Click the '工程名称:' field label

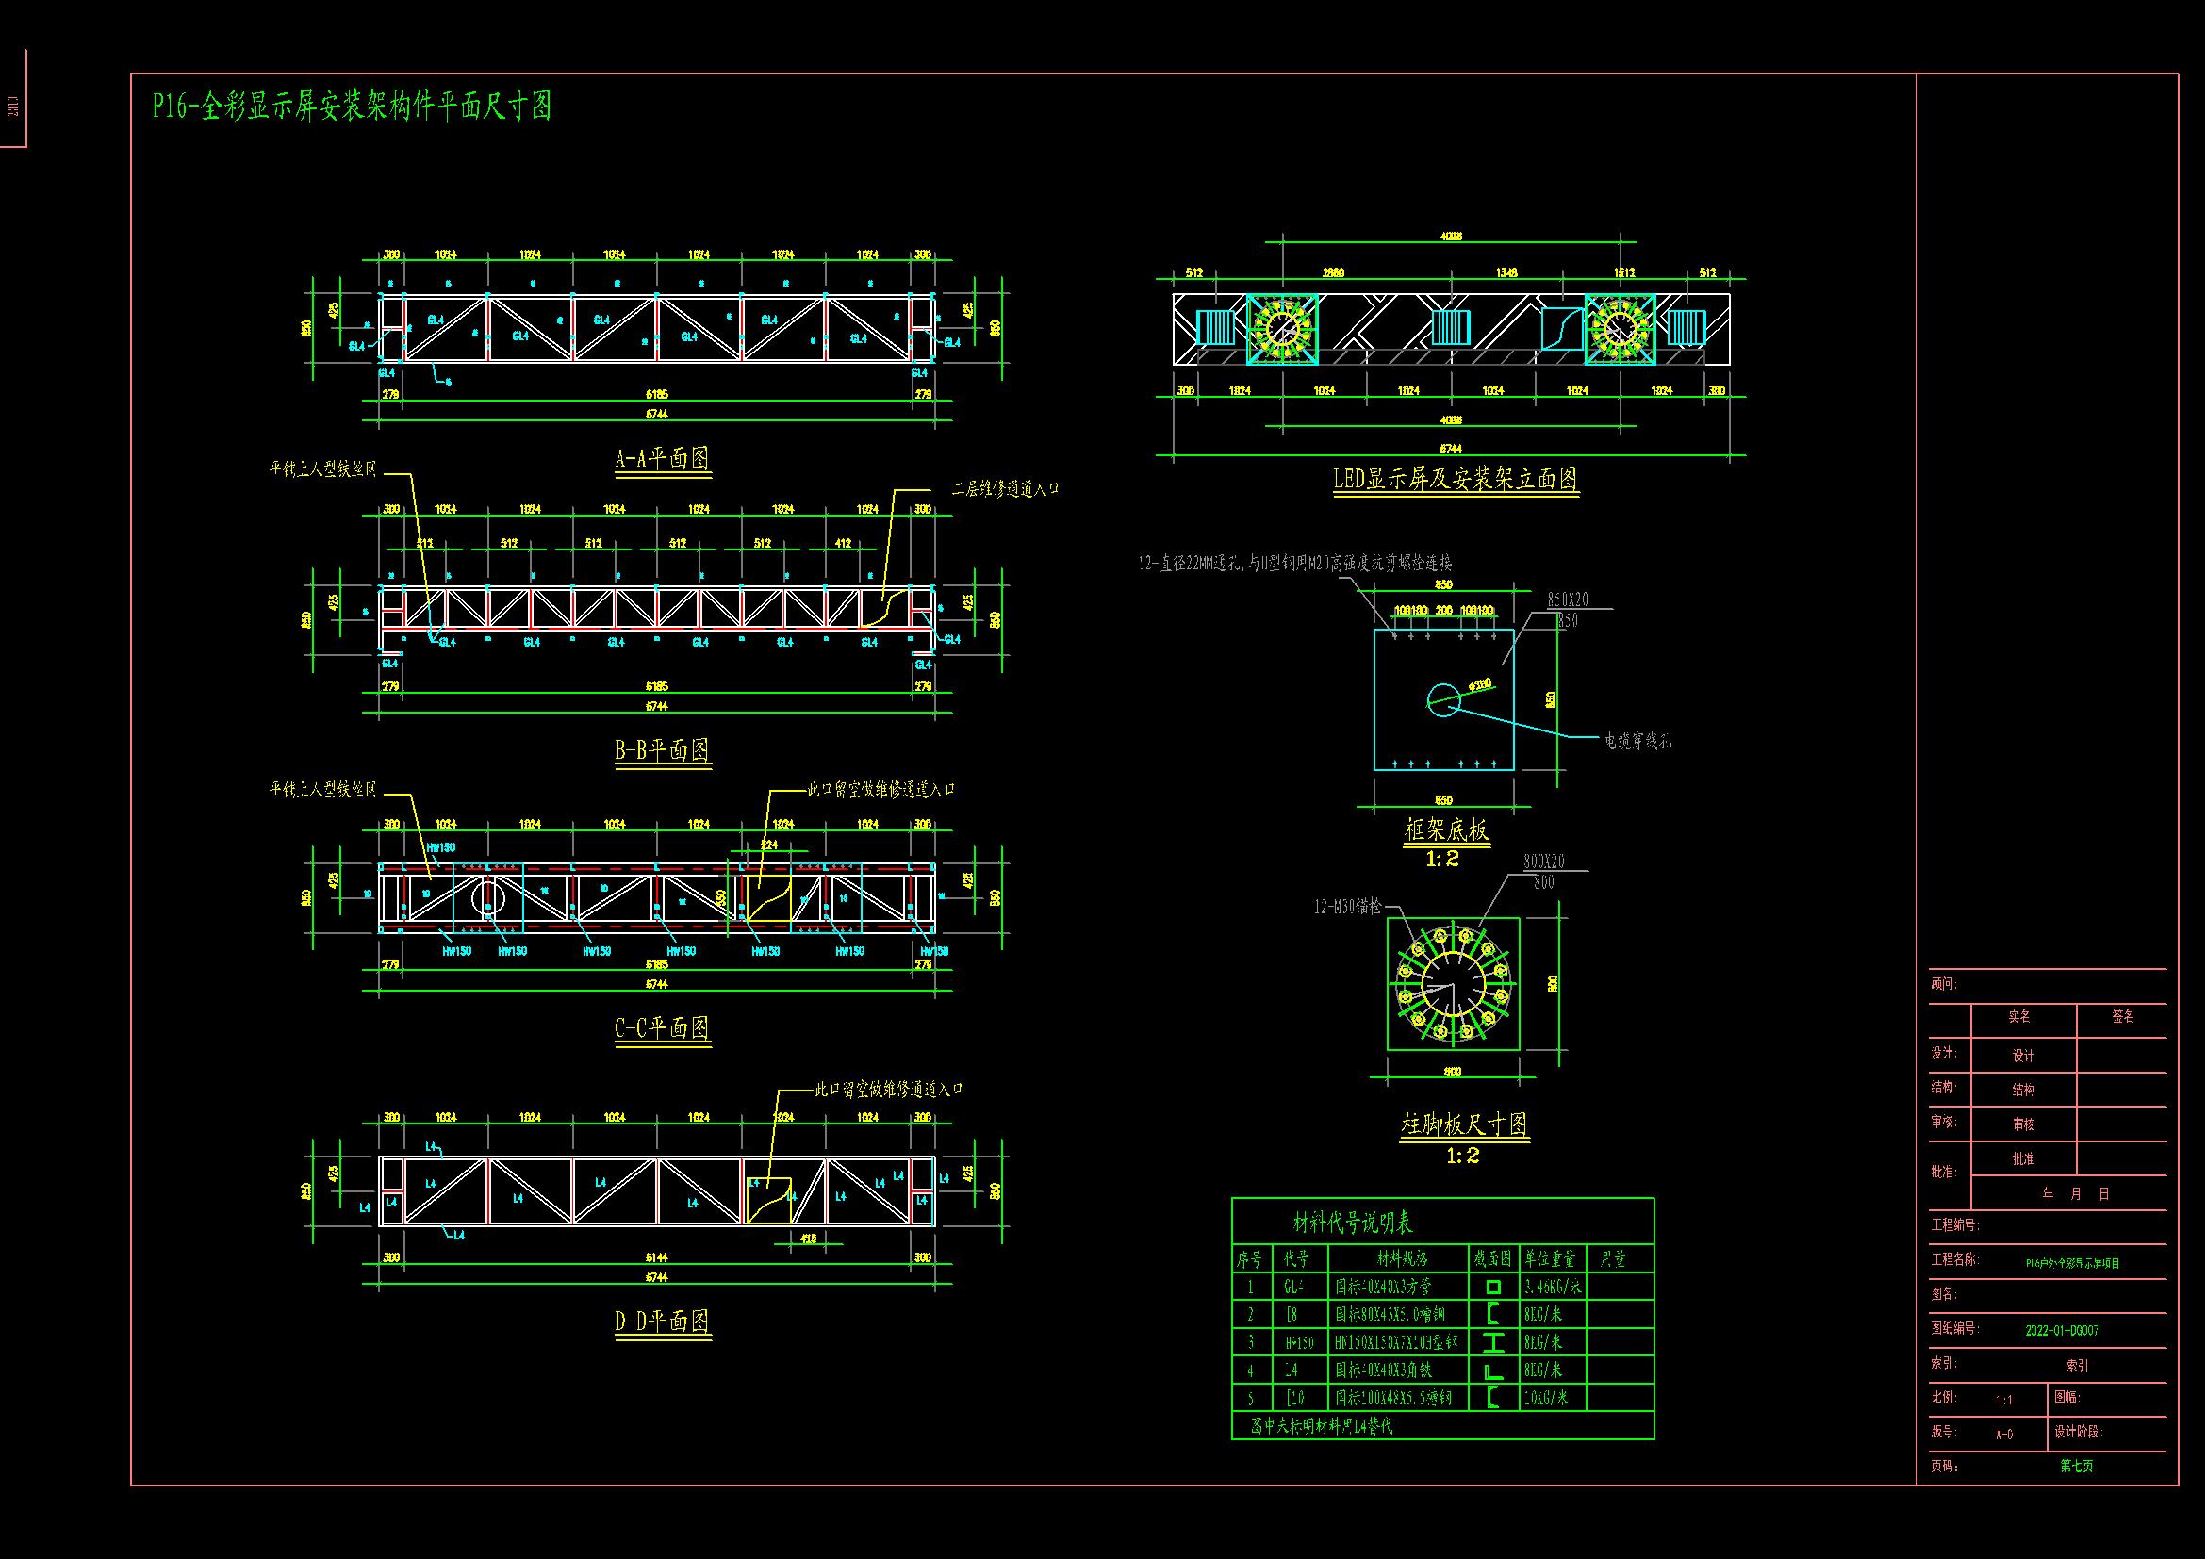[x=1954, y=1259]
